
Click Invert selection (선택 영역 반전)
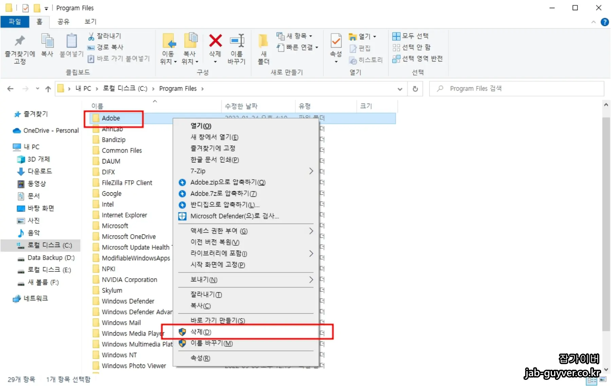point(418,58)
